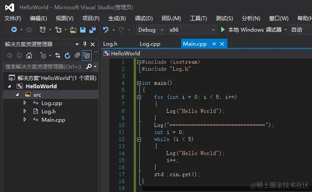This screenshot has height=192, width=312.
Task: Open the 视图(V) menu
Action: (65, 18)
